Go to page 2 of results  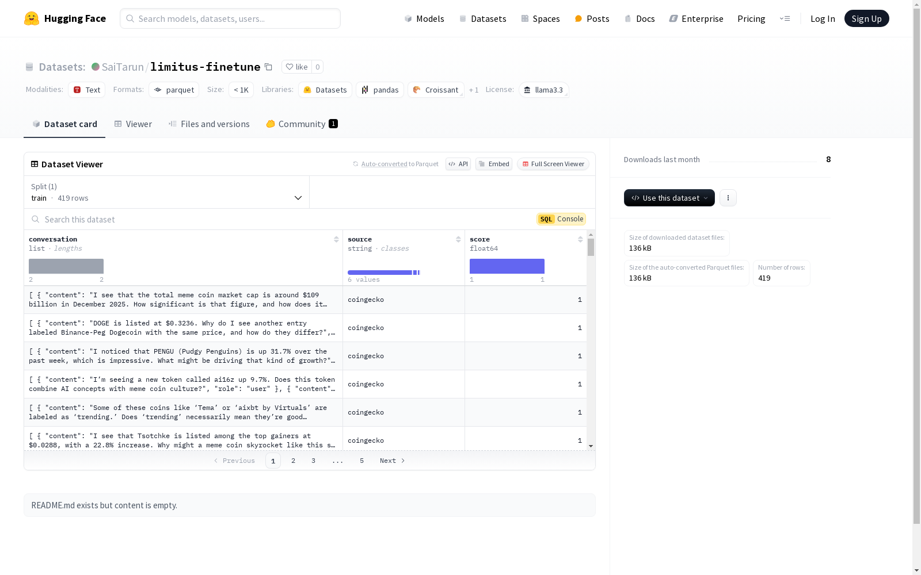293,461
